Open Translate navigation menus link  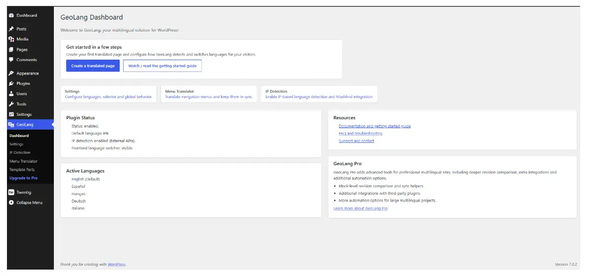(209, 97)
